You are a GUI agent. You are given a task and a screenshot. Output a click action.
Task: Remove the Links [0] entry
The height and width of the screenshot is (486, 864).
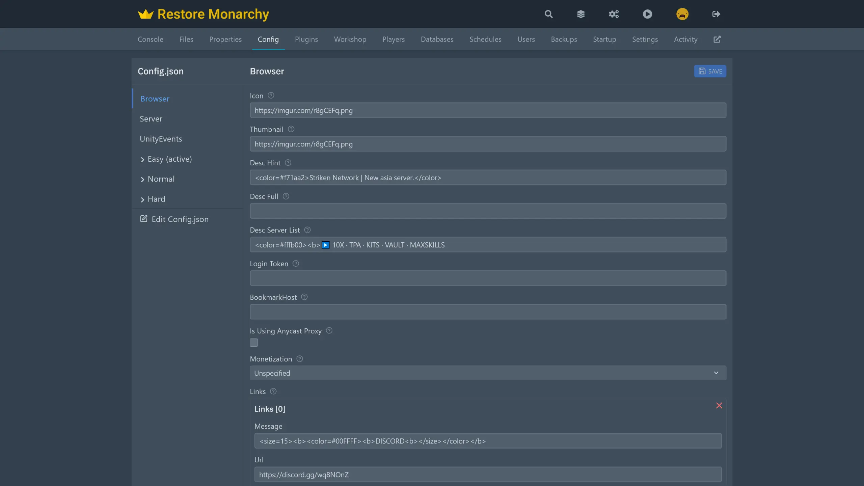(x=719, y=405)
